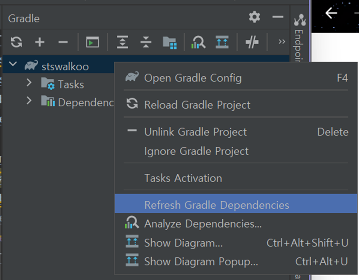Screen dimensions: 359x280
Task: Show more toolbar actions chevron
Action: coord(282,42)
